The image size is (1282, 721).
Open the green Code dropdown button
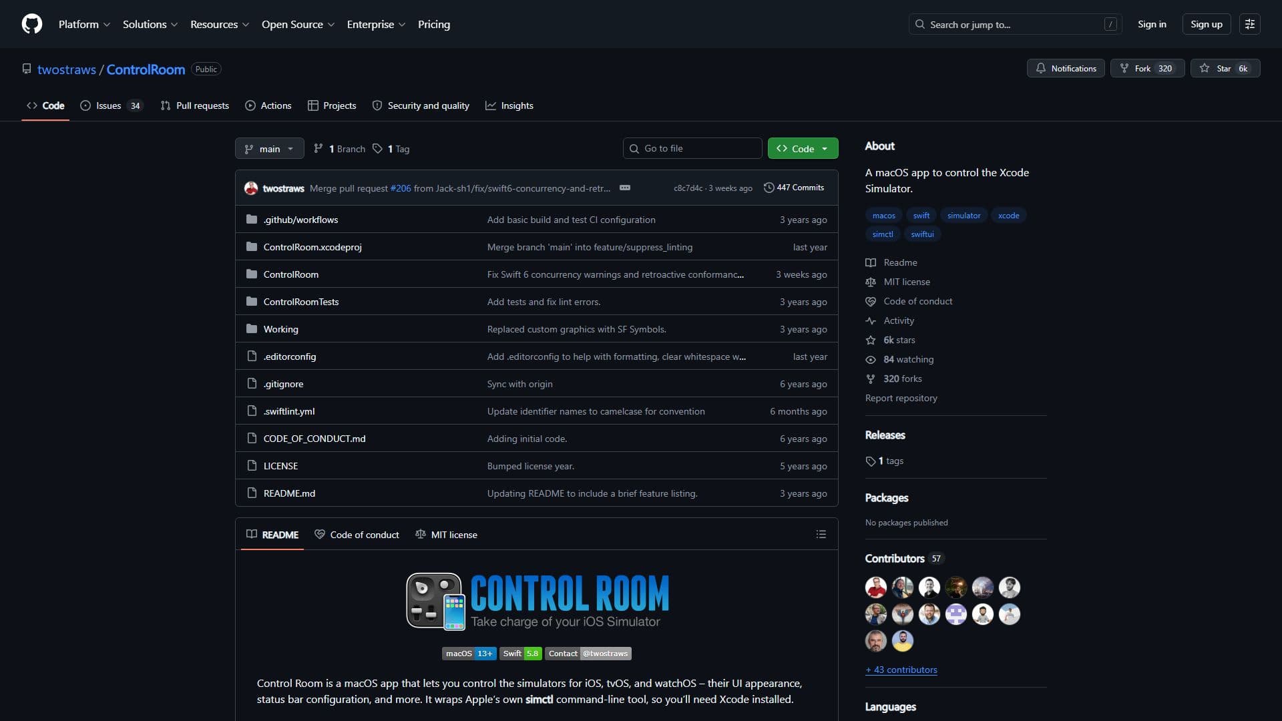pyautogui.click(x=803, y=148)
